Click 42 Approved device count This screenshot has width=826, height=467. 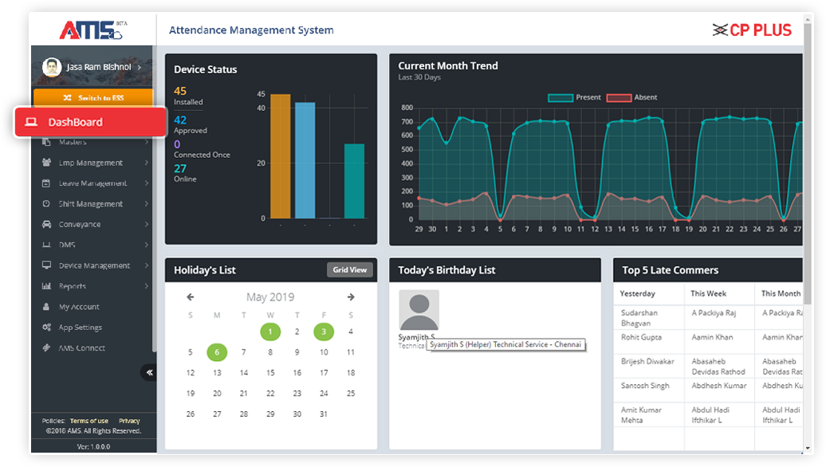coord(180,120)
